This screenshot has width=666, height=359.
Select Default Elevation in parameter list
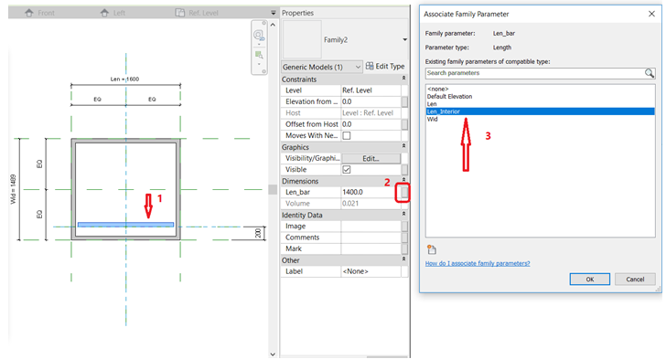tap(540, 97)
